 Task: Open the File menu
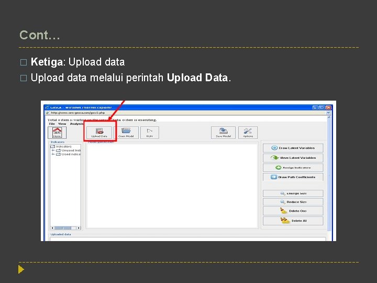point(52,124)
